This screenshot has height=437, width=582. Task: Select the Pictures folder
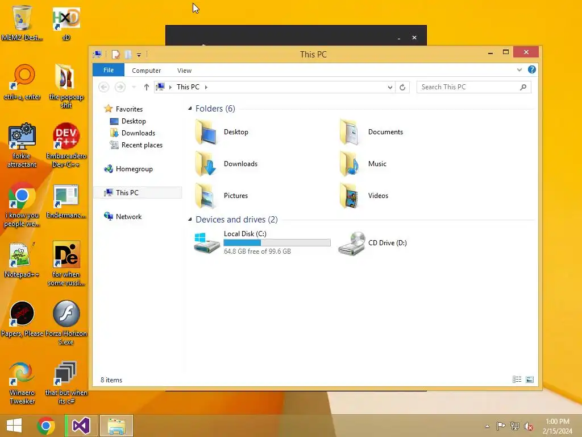click(x=221, y=196)
